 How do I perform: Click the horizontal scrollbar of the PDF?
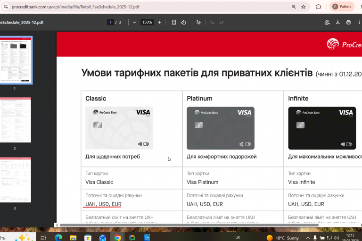point(189,225)
